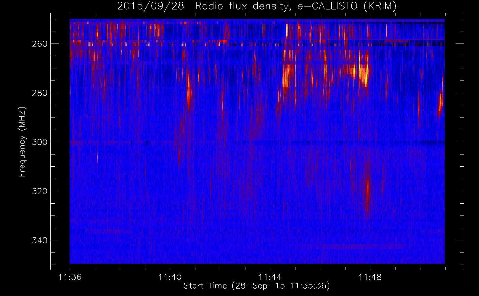Viewport: 479px width, 296px height.
Task: Click the 11:40 time tick label
Action: coord(170,277)
